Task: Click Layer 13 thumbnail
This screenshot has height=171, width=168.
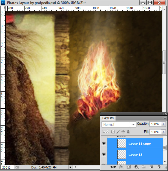Action: click(x=122, y=154)
